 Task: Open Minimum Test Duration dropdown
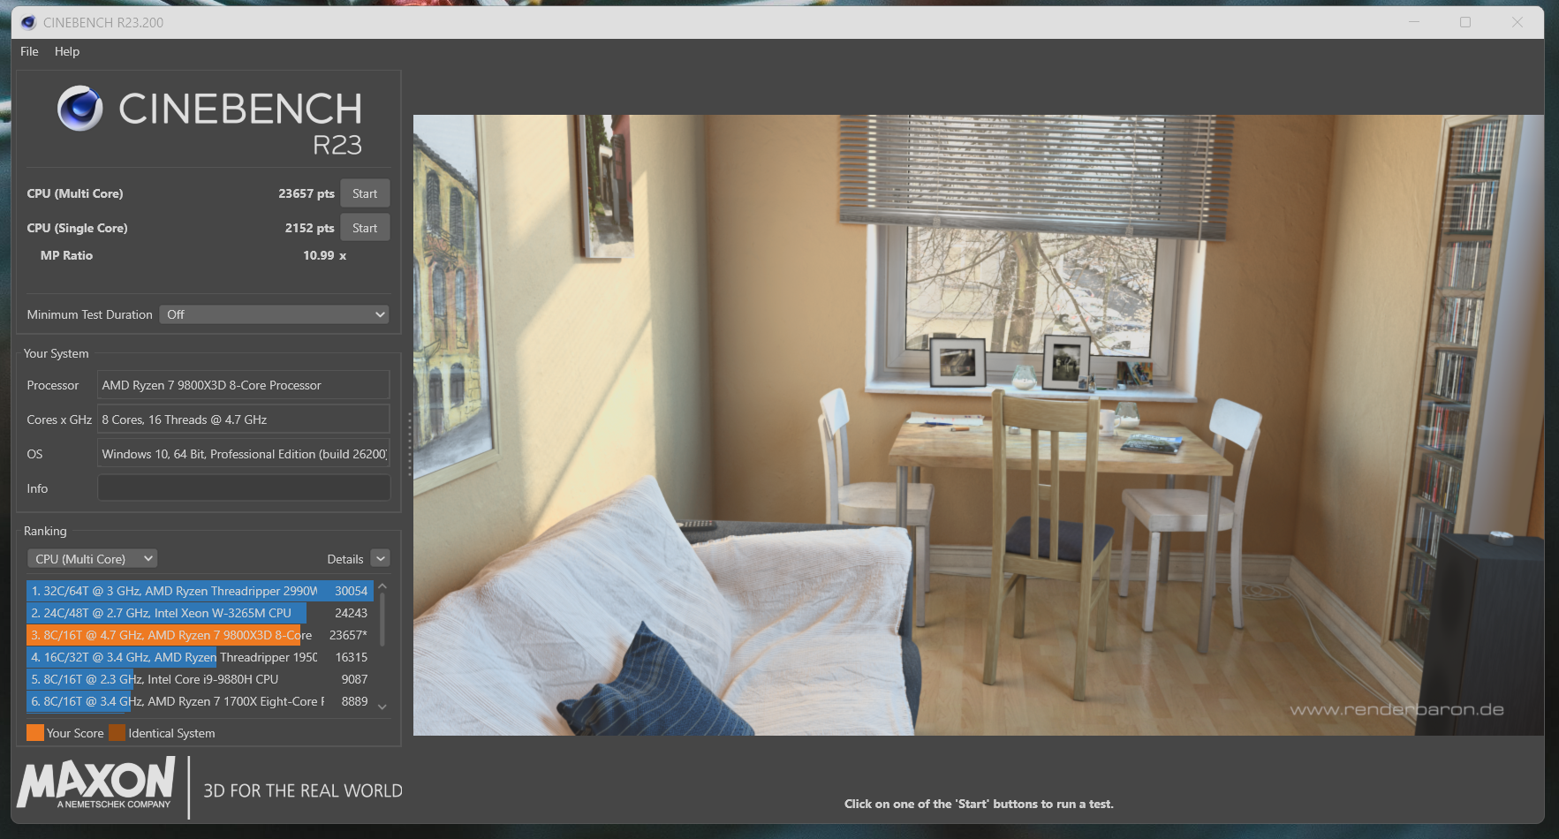[274, 314]
